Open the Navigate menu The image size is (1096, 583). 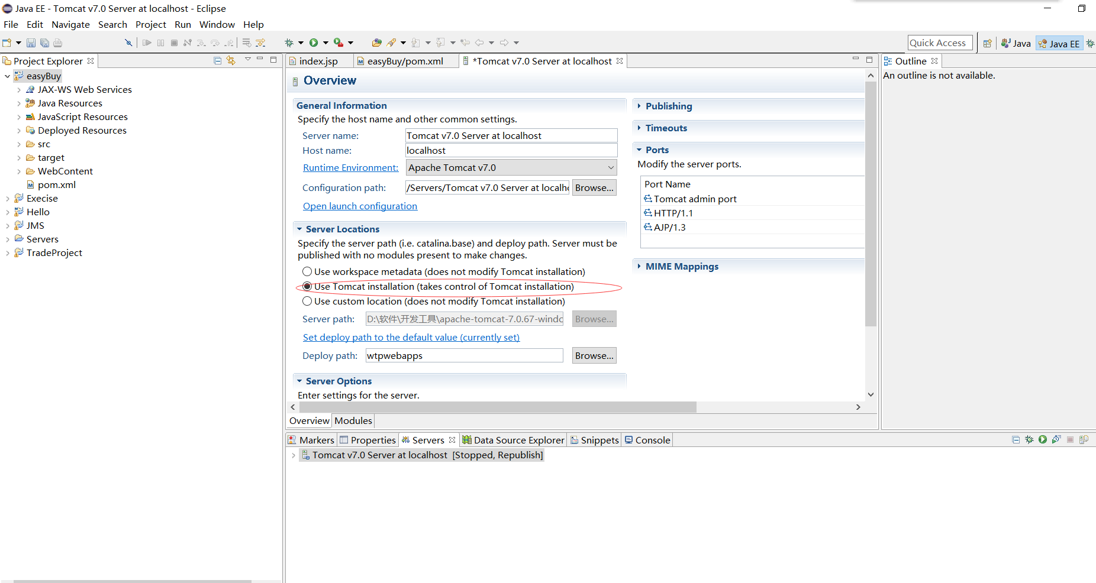point(70,24)
